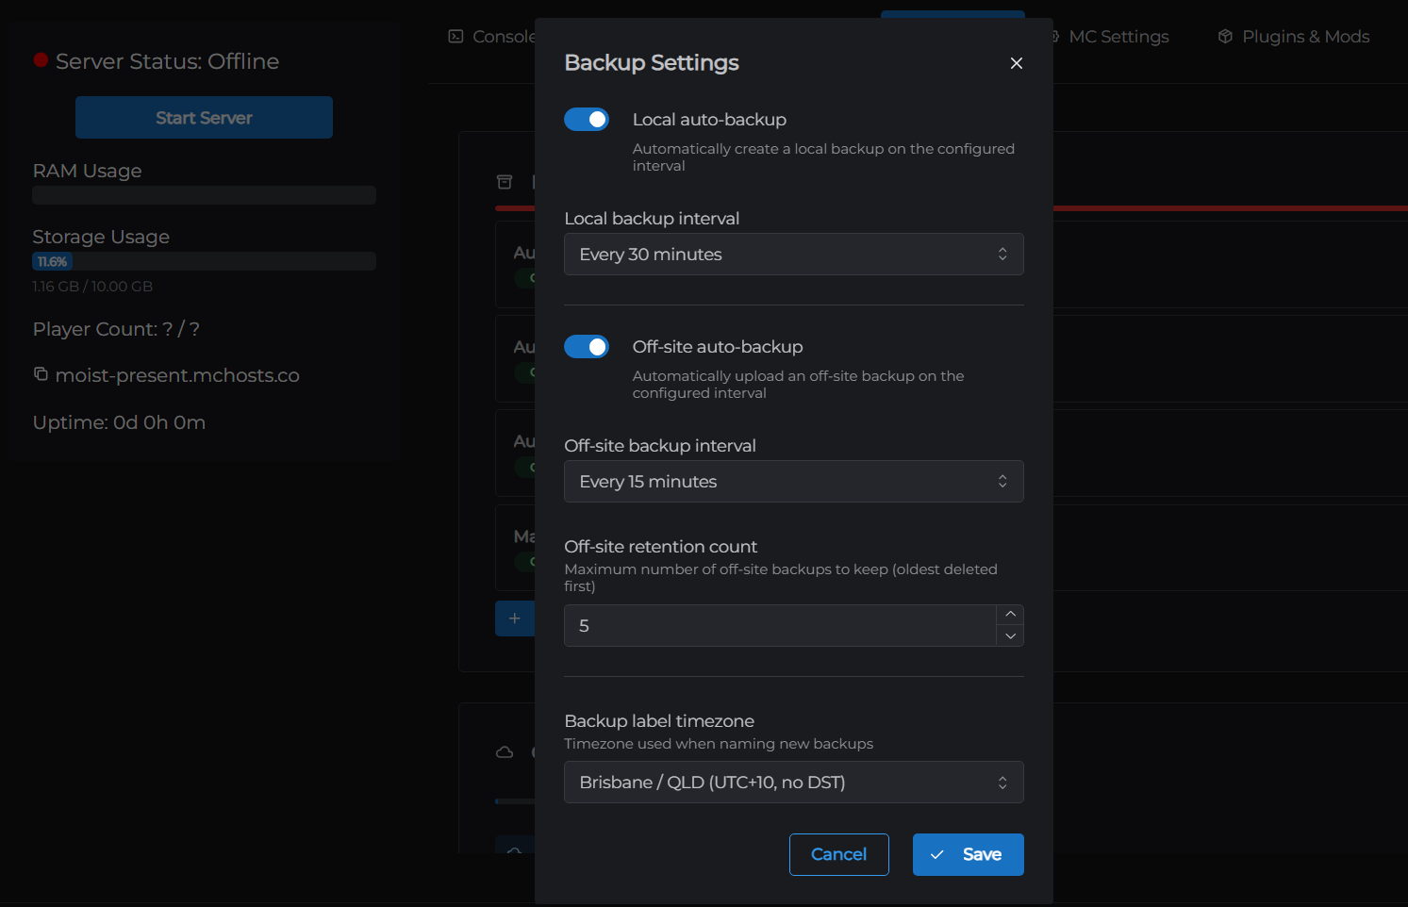
Task: Decrease off-site retention count
Action: pyautogui.click(x=1010, y=636)
